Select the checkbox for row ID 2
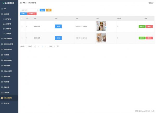 coord(22,26)
